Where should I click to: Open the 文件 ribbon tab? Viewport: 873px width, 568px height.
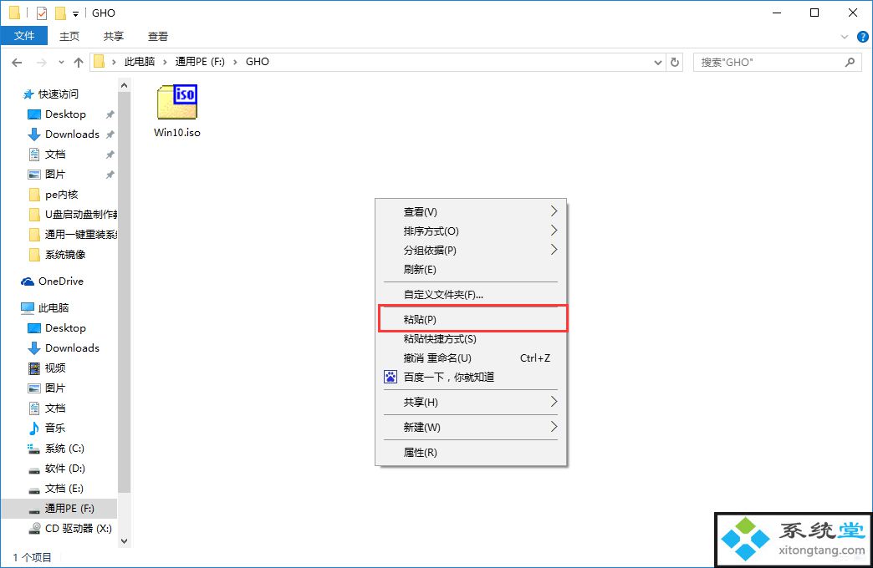point(24,36)
